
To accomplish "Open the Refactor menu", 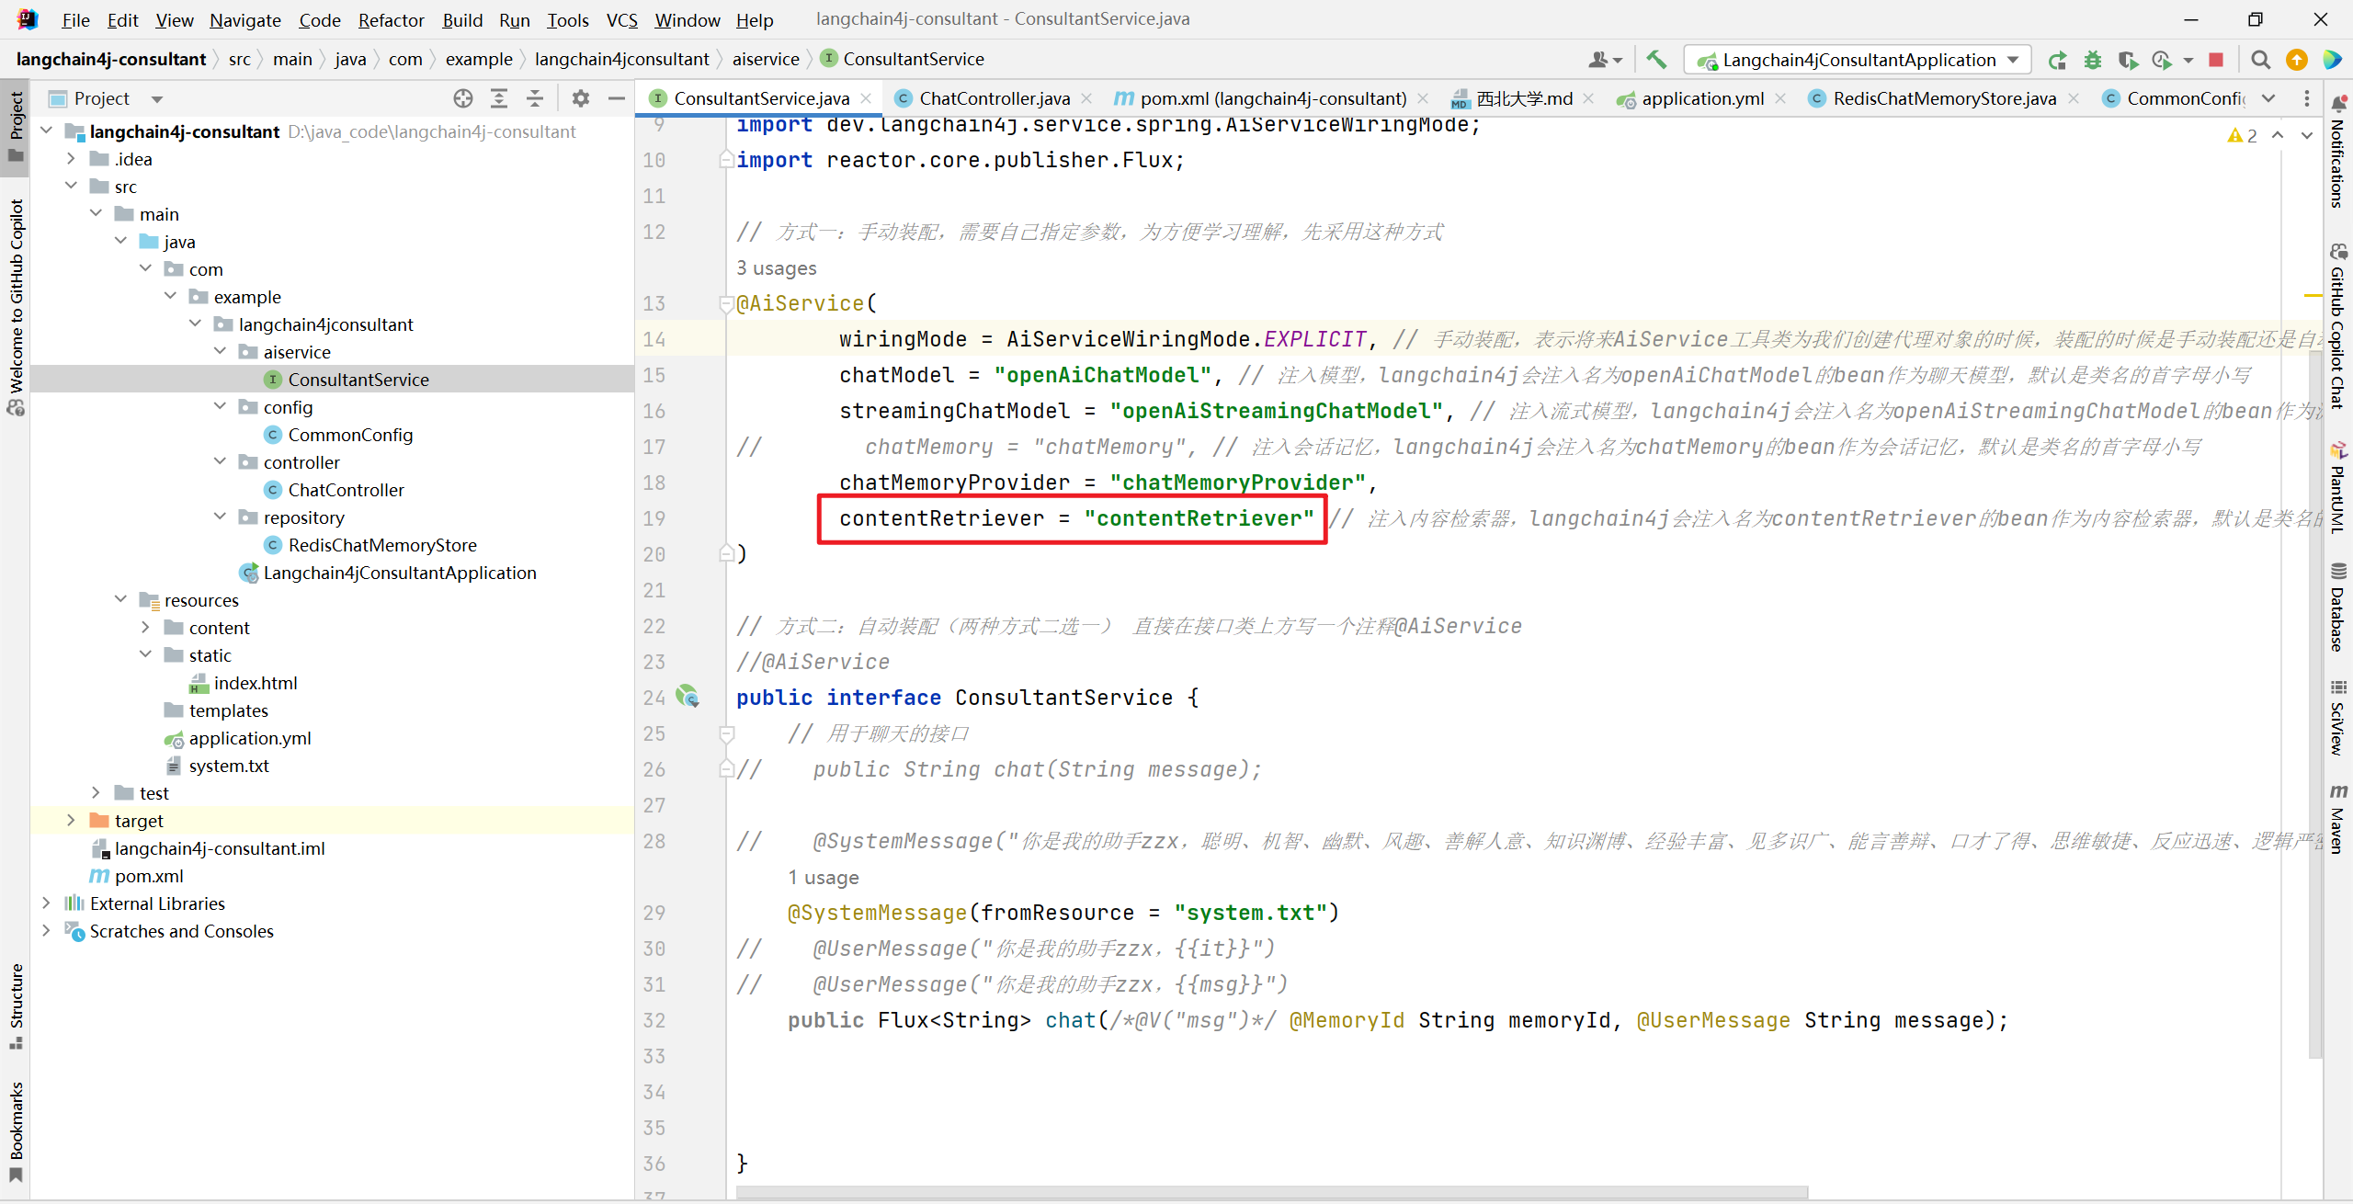I will pos(391,19).
